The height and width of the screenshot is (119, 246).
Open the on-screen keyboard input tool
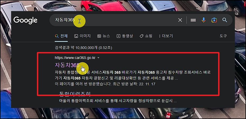[193, 20]
